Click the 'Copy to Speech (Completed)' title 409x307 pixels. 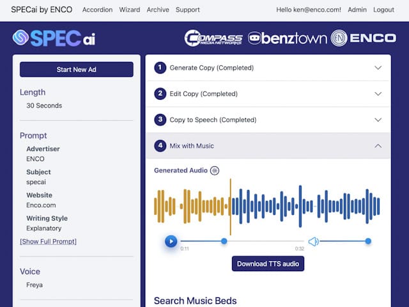(213, 120)
